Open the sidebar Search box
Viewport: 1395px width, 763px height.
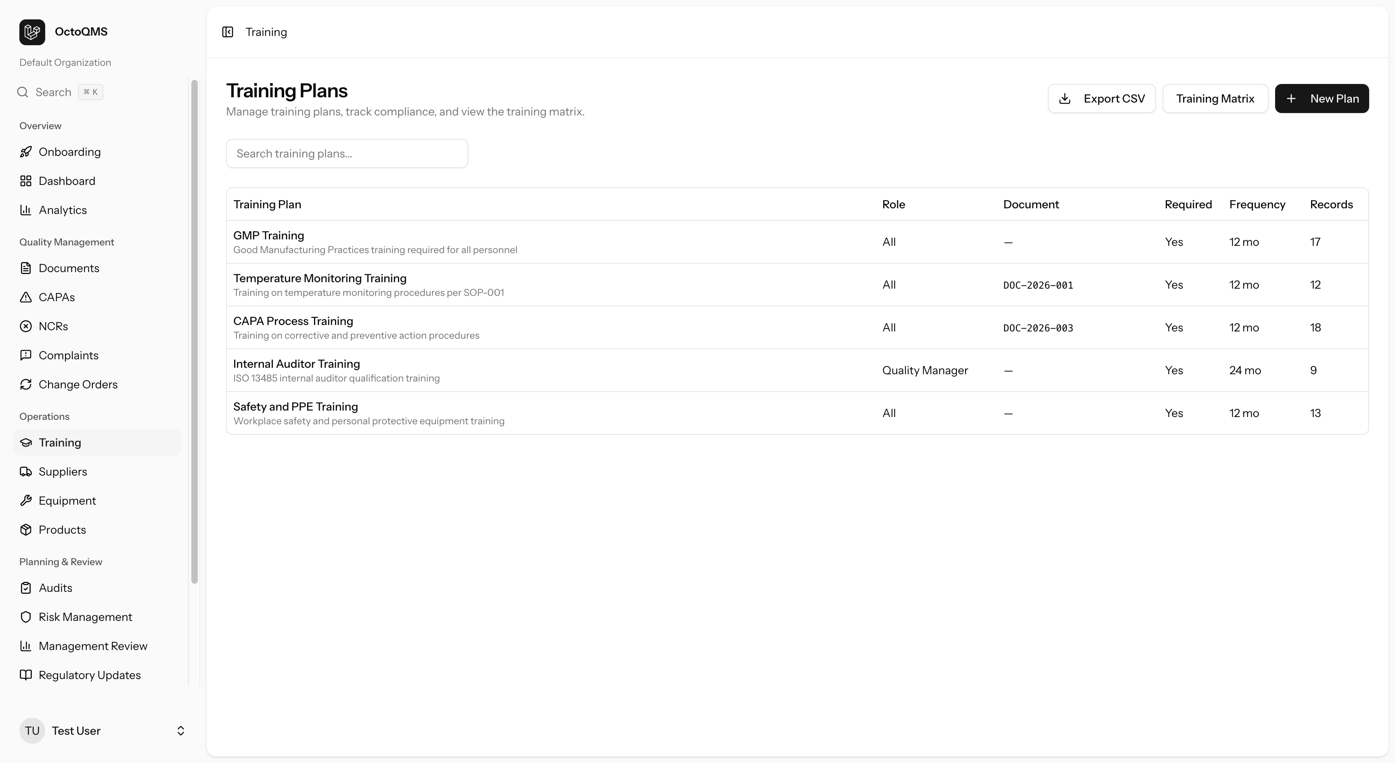click(x=60, y=92)
